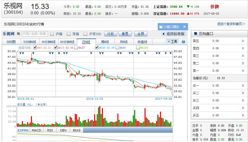Click the 市盈 61.26 value
248x142 pixels.
pyautogui.click(x=145, y=7)
